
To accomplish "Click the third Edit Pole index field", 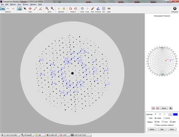I will pos(165,114).
